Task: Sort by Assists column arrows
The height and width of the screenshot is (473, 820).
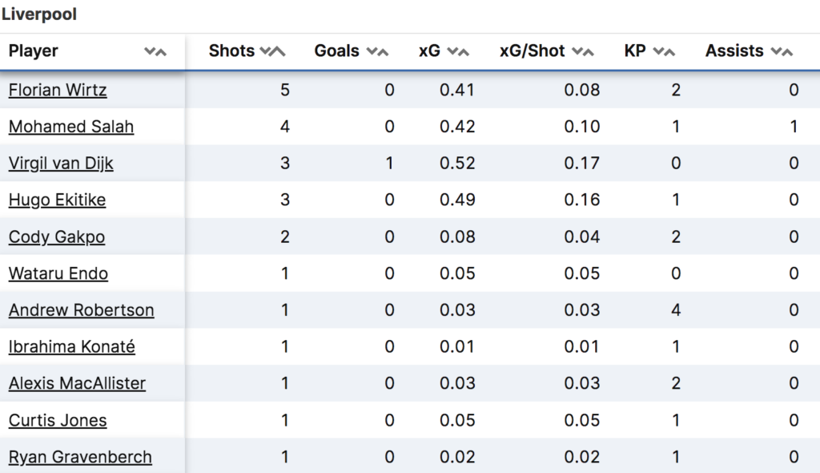Action: pyautogui.click(x=782, y=51)
